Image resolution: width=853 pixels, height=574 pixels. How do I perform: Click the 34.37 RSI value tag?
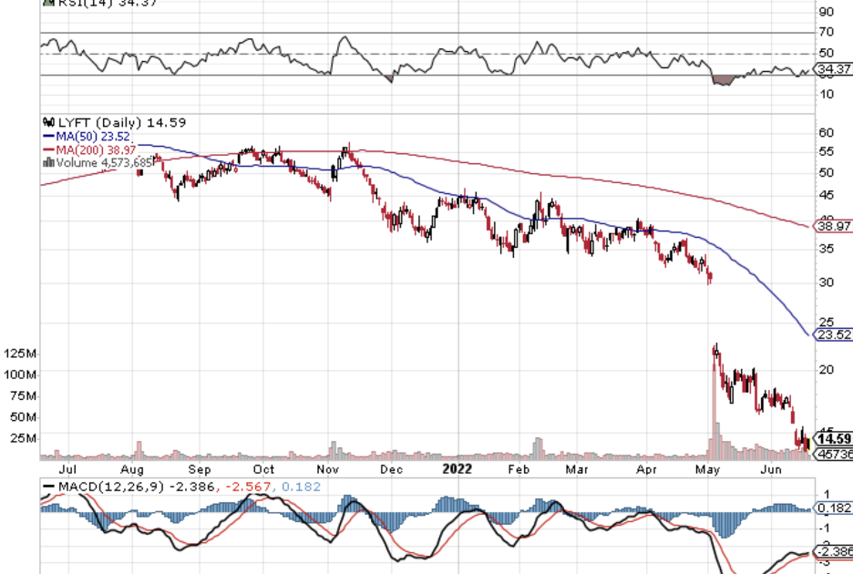click(x=833, y=69)
